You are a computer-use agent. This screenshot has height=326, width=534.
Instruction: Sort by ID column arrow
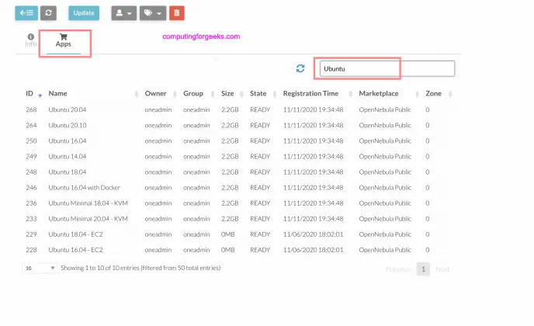[x=40, y=95]
